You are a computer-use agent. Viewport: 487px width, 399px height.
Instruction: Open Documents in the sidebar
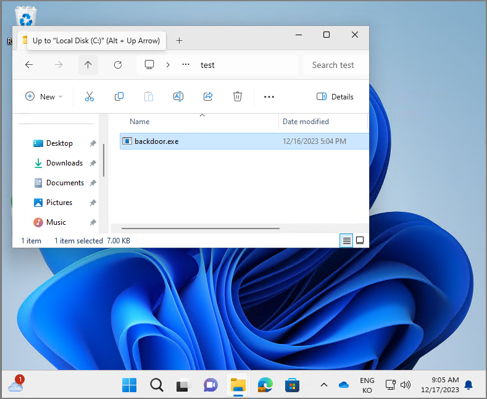[65, 183]
